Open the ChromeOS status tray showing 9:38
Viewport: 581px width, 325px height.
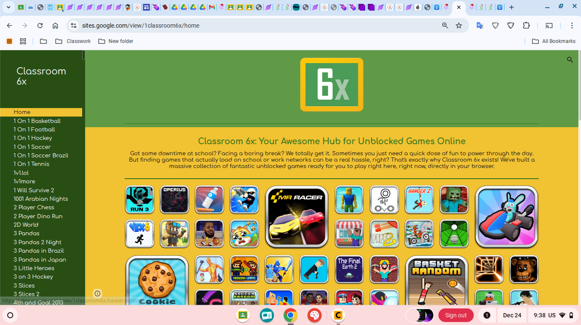click(553, 315)
